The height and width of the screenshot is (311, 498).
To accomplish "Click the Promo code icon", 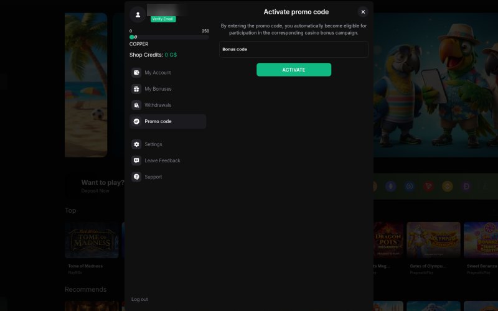I will [136, 121].
